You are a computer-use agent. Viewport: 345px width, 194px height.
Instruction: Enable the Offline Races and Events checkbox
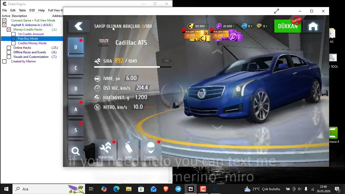pos(9,53)
